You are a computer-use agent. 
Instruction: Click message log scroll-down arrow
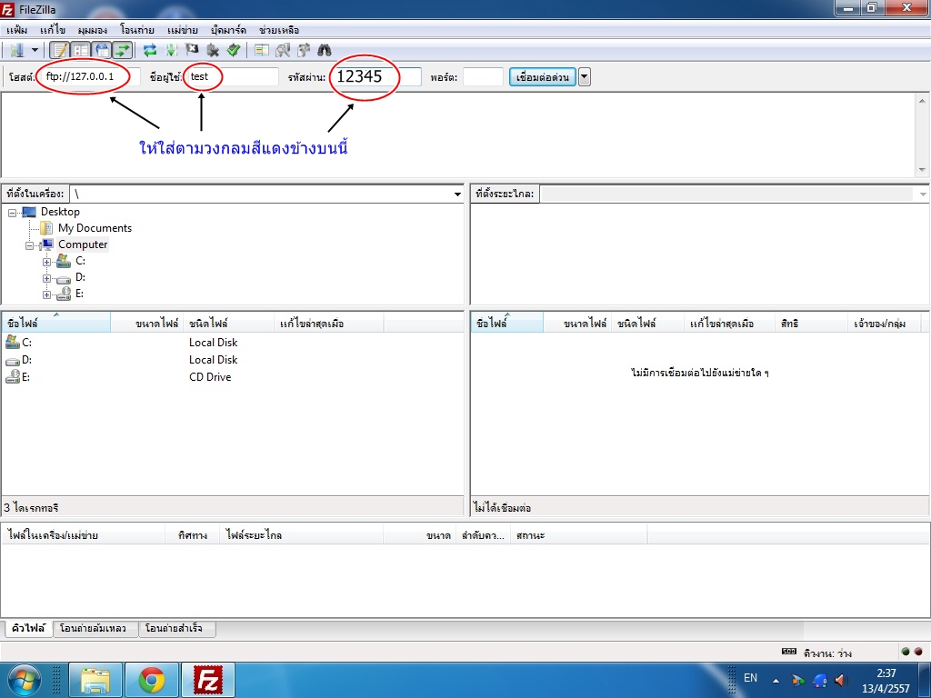point(922,170)
